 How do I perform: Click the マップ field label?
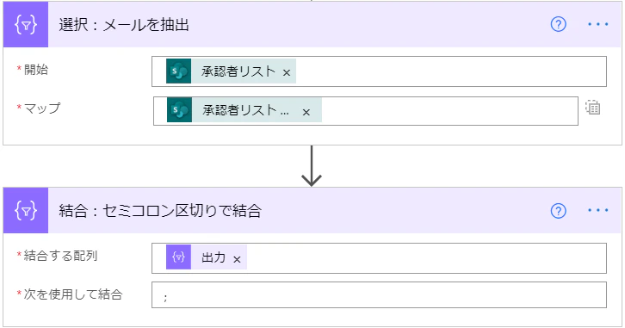pyautogui.click(x=42, y=108)
